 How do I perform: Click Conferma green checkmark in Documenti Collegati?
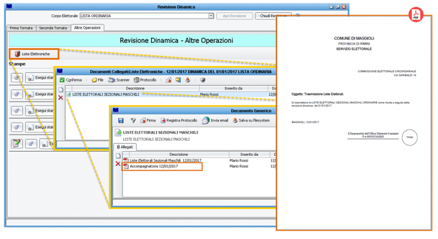click(70, 80)
